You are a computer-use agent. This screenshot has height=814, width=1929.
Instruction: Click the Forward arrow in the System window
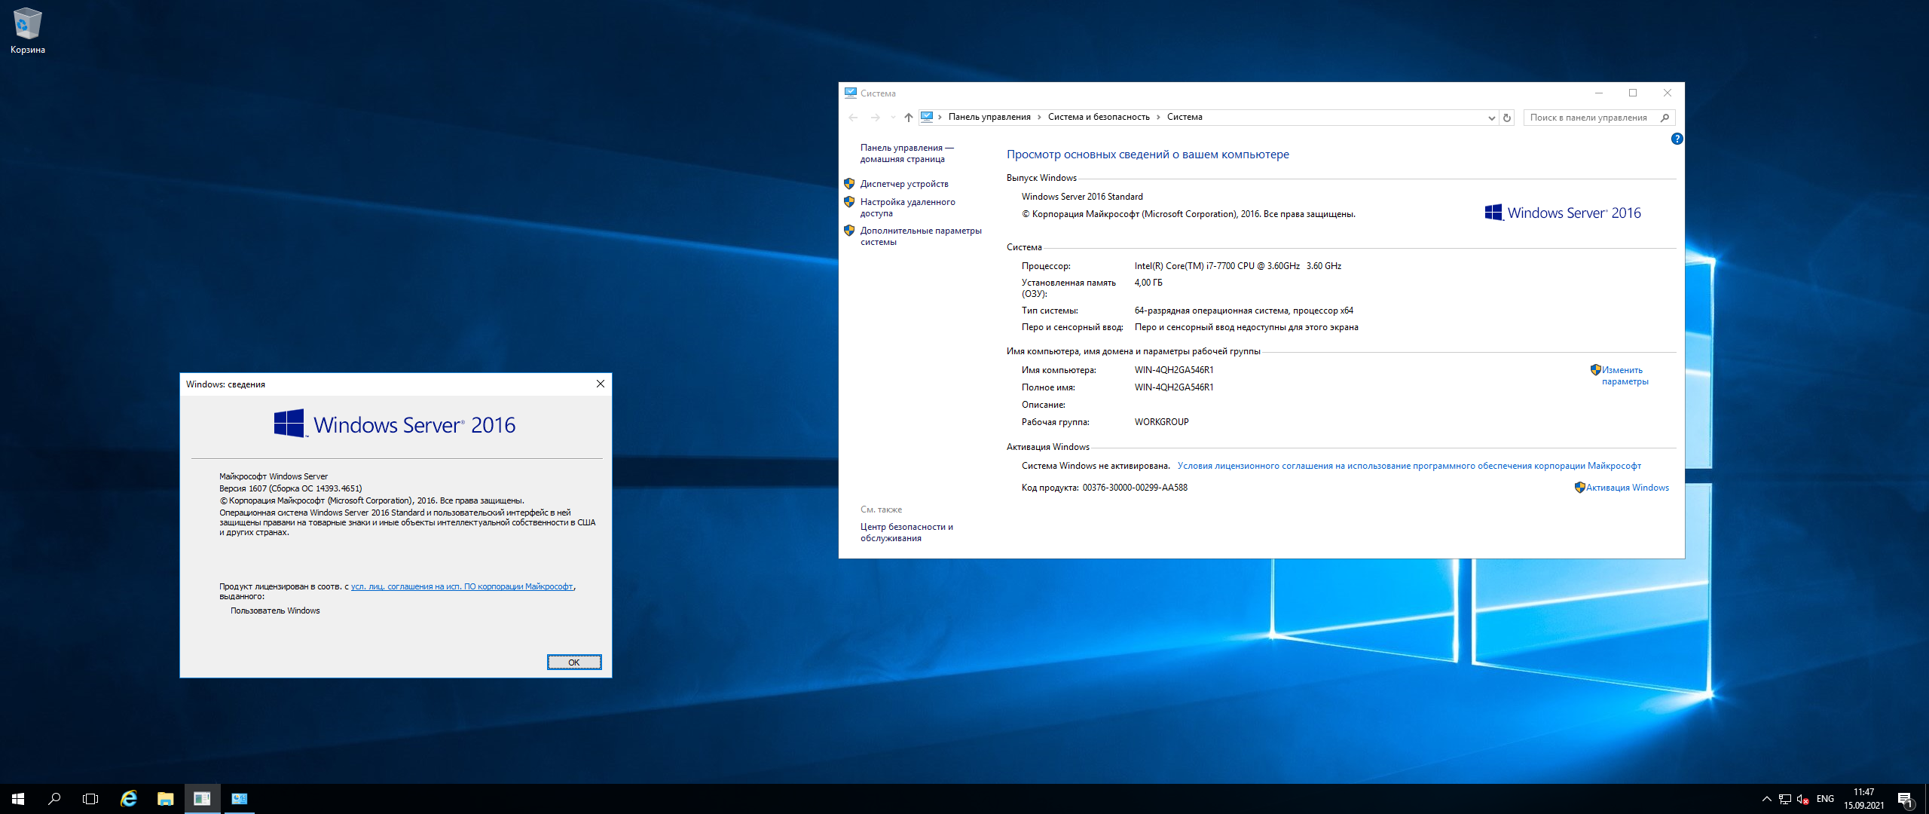pyautogui.click(x=875, y=118)
